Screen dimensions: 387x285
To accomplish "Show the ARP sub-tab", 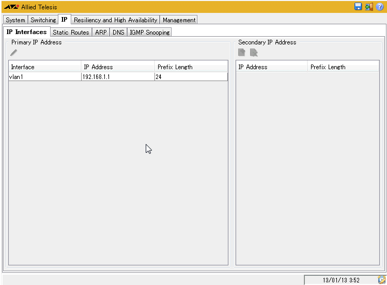I will (101, 32).
